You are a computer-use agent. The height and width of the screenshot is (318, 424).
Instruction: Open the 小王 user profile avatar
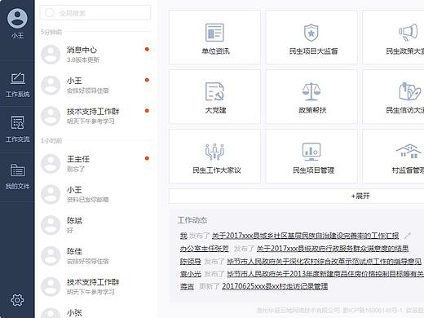click(17, 19)
